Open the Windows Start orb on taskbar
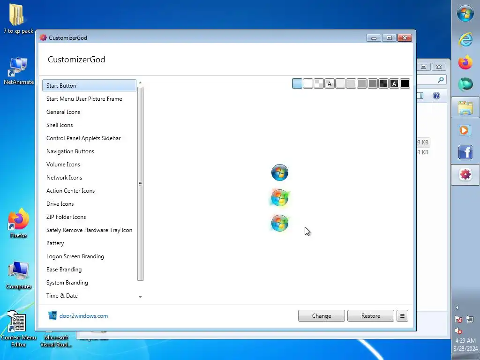 (x=465, y=14)
